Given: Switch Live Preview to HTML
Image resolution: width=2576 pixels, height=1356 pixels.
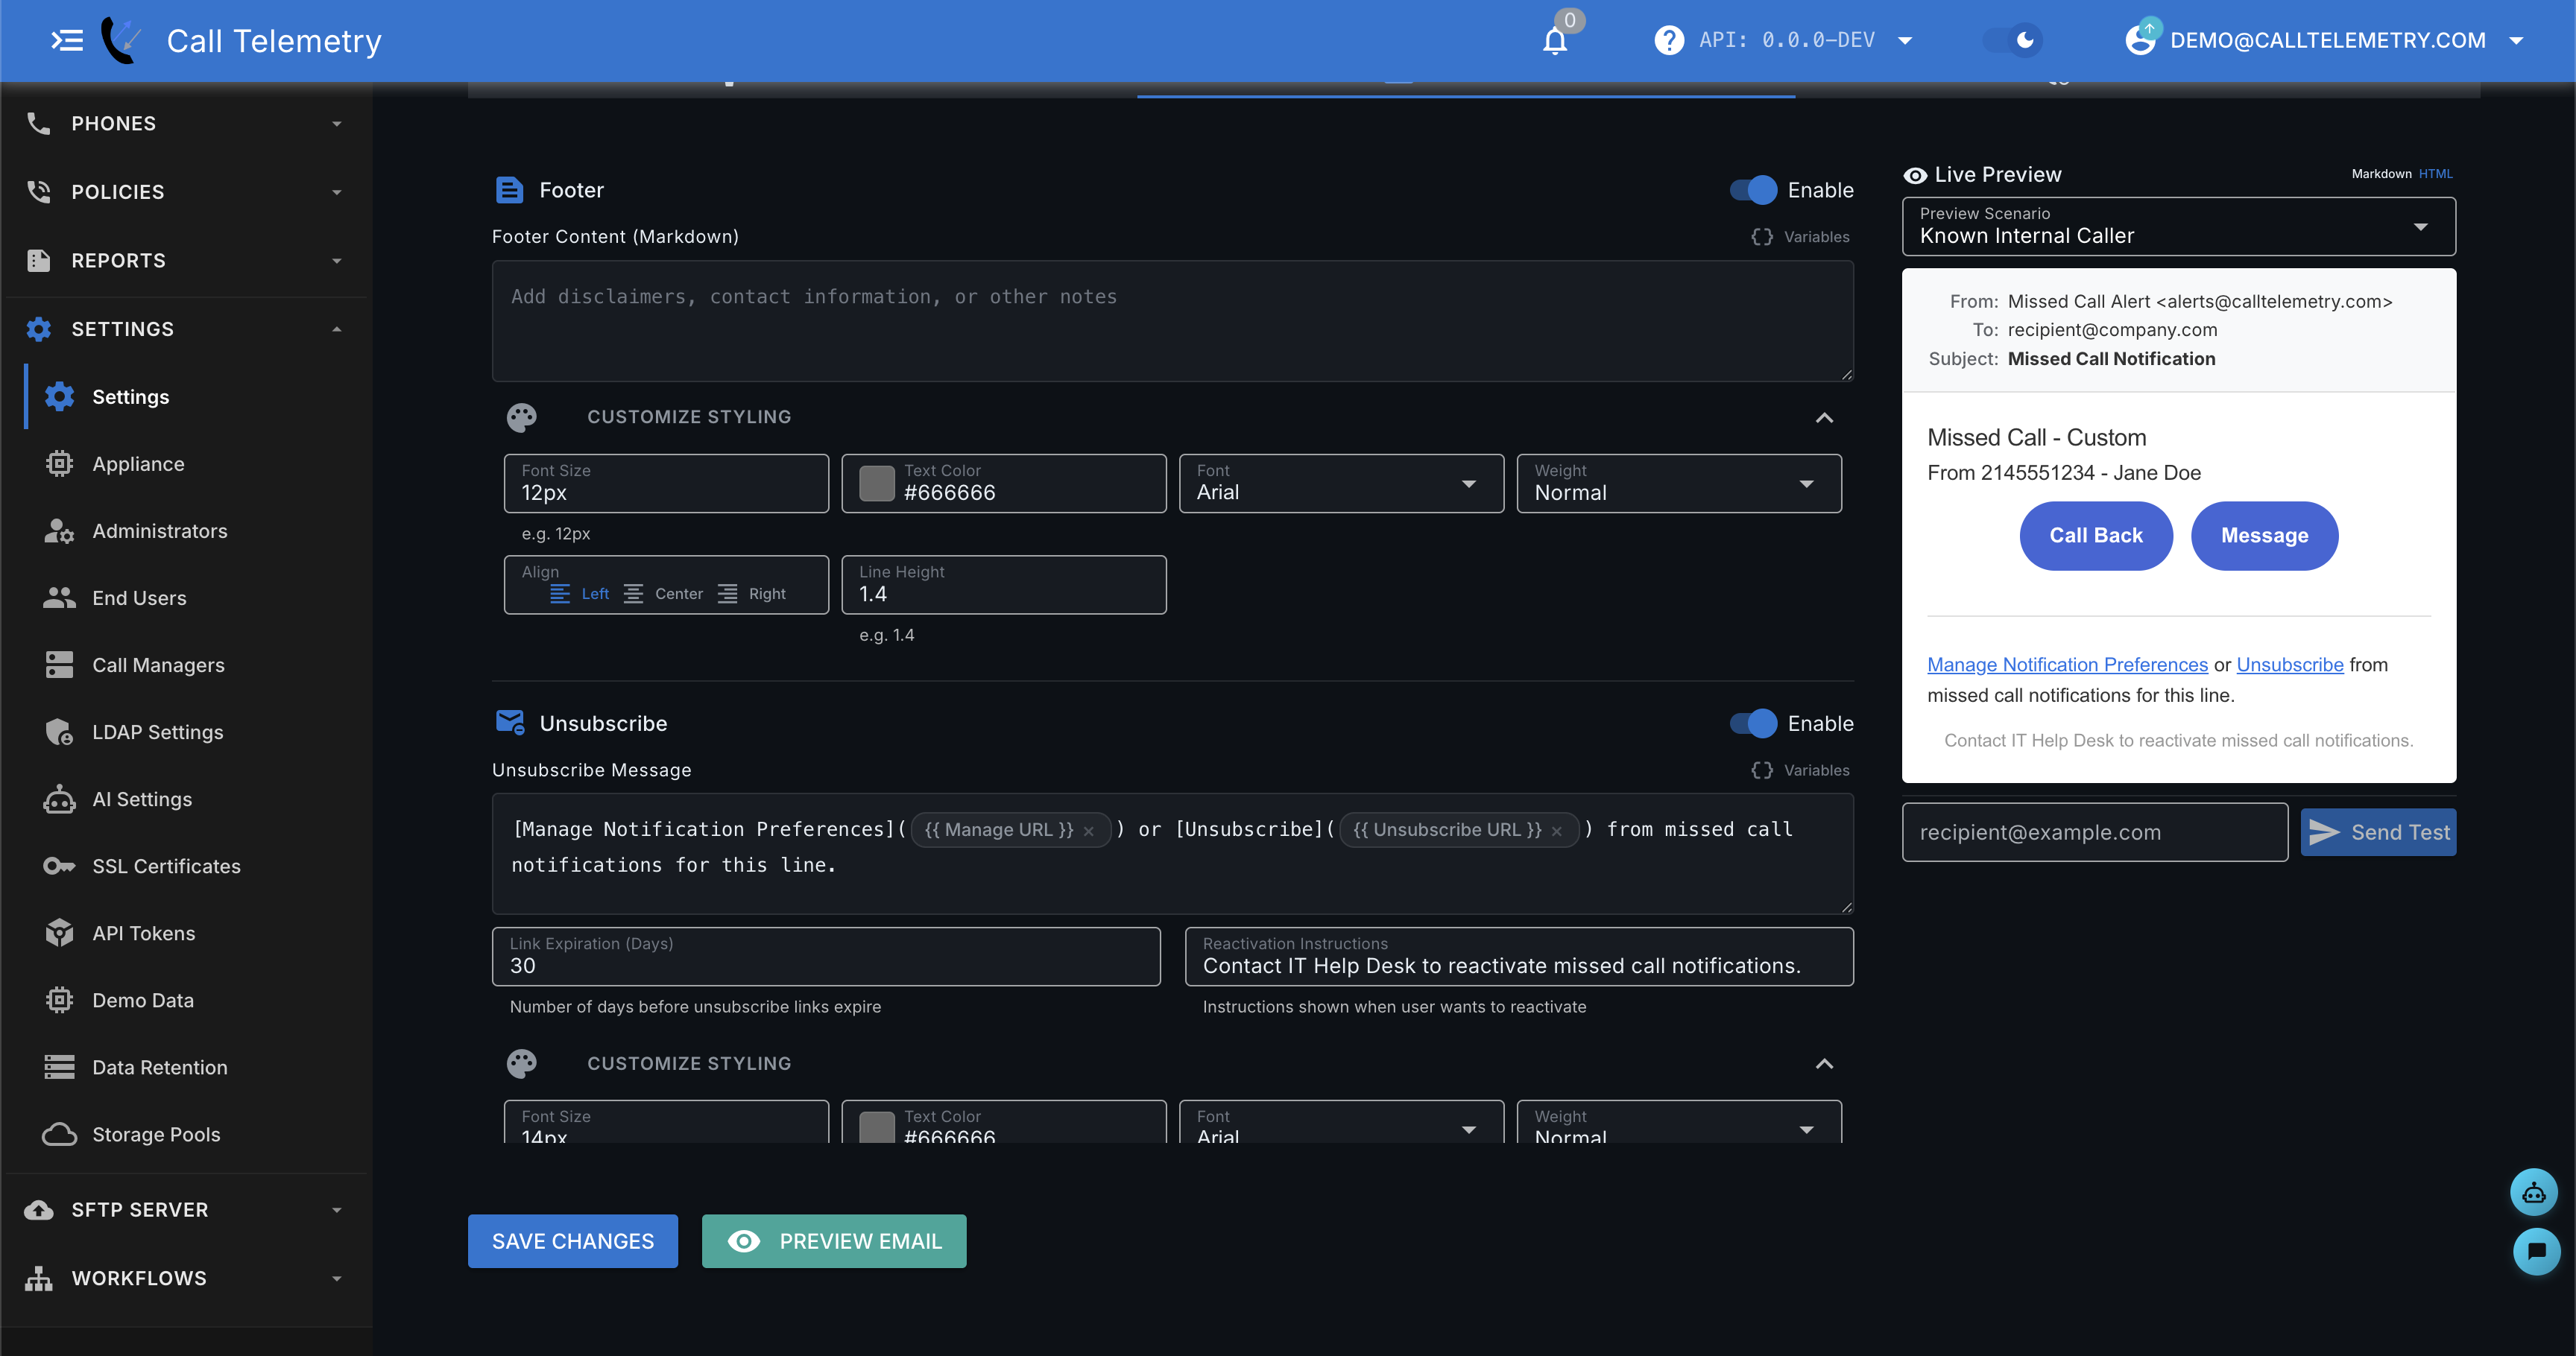Looking at the screenshot, I should (x=2435, y=174).
